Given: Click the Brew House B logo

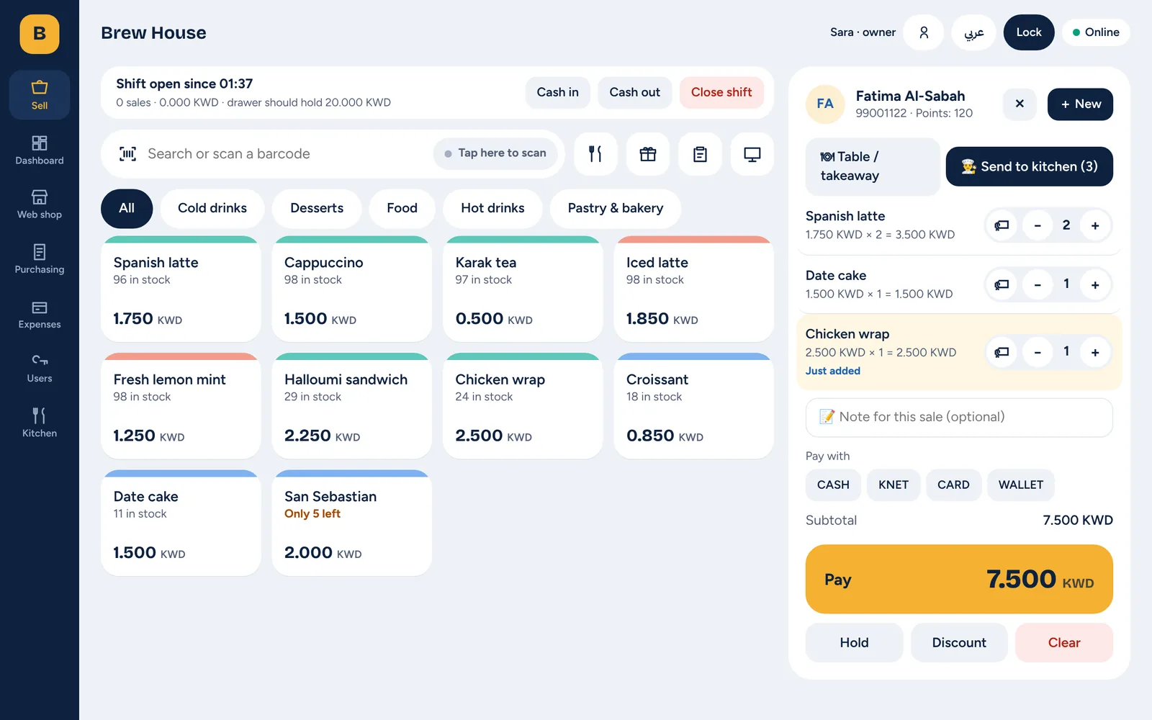Looking at the screenshot, I should [40, 34].
